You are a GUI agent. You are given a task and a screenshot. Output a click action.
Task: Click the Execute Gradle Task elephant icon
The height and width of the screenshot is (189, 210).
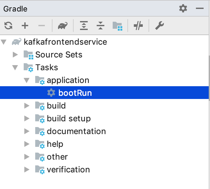point(62,26)
